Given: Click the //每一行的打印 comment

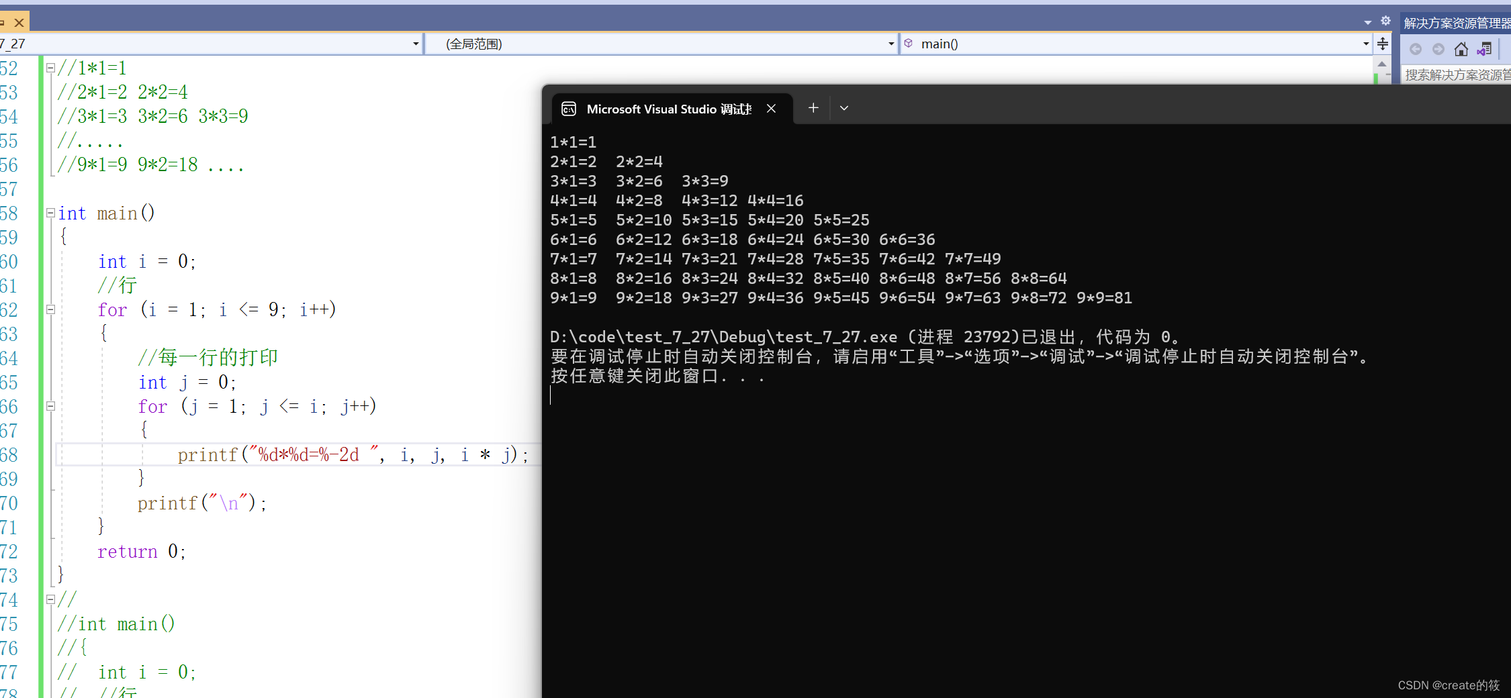Looking at the screenshot, I should (x=208, y=357).
